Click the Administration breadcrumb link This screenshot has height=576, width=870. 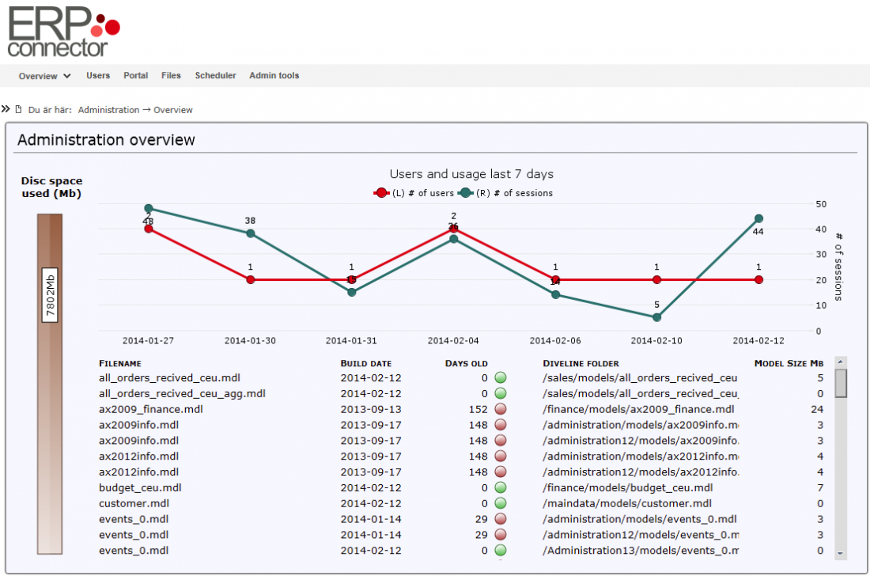(x=108, y=110)
